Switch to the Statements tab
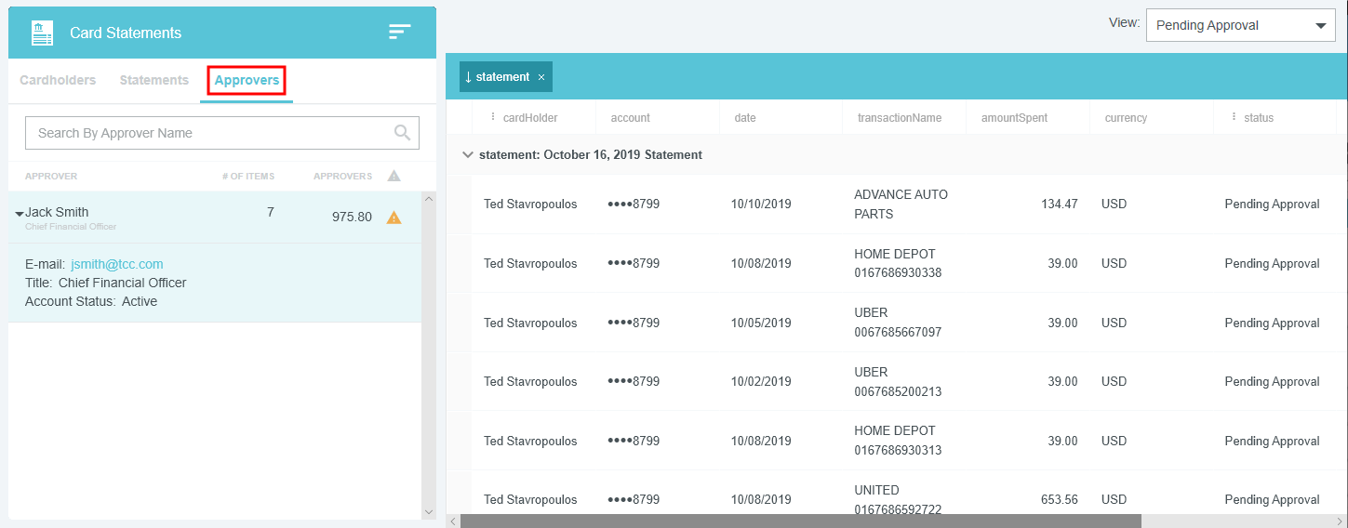This screenshot has width=1348, height=528. 154,81
